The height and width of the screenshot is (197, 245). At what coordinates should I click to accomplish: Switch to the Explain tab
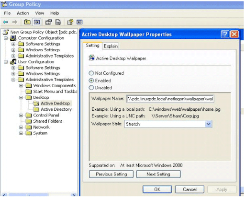111,46
